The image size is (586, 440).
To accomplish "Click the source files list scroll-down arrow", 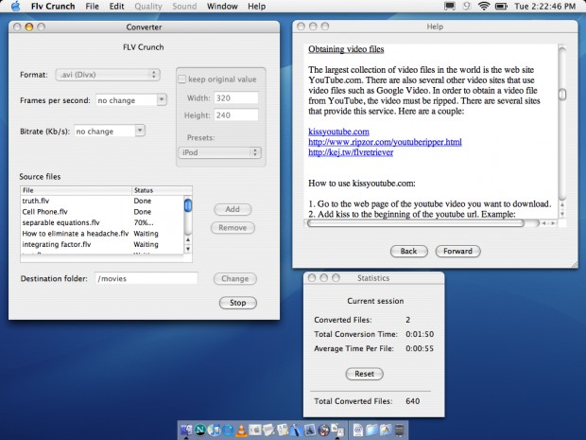I will click(x=188, y=249).
